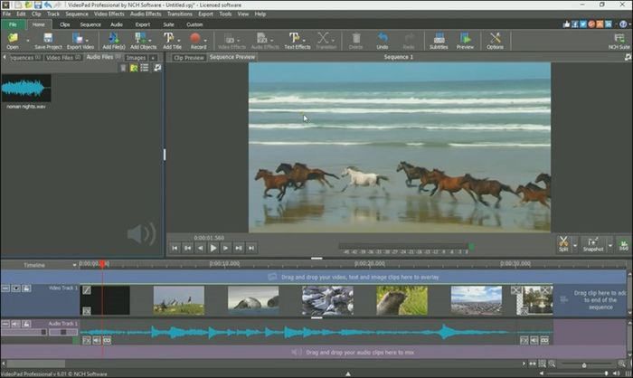Open the Options wrench icon
Viewport: 633px width, 378px height.
tap(495, 40)
